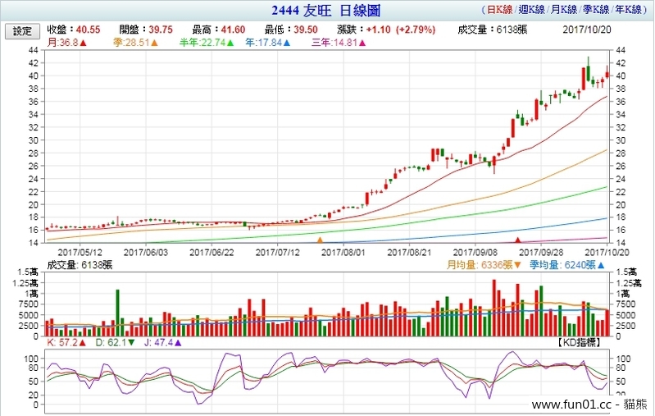655x416 pixels.
Task: Click the red triangle next to 月:36.8
Action: coord(85,43)
